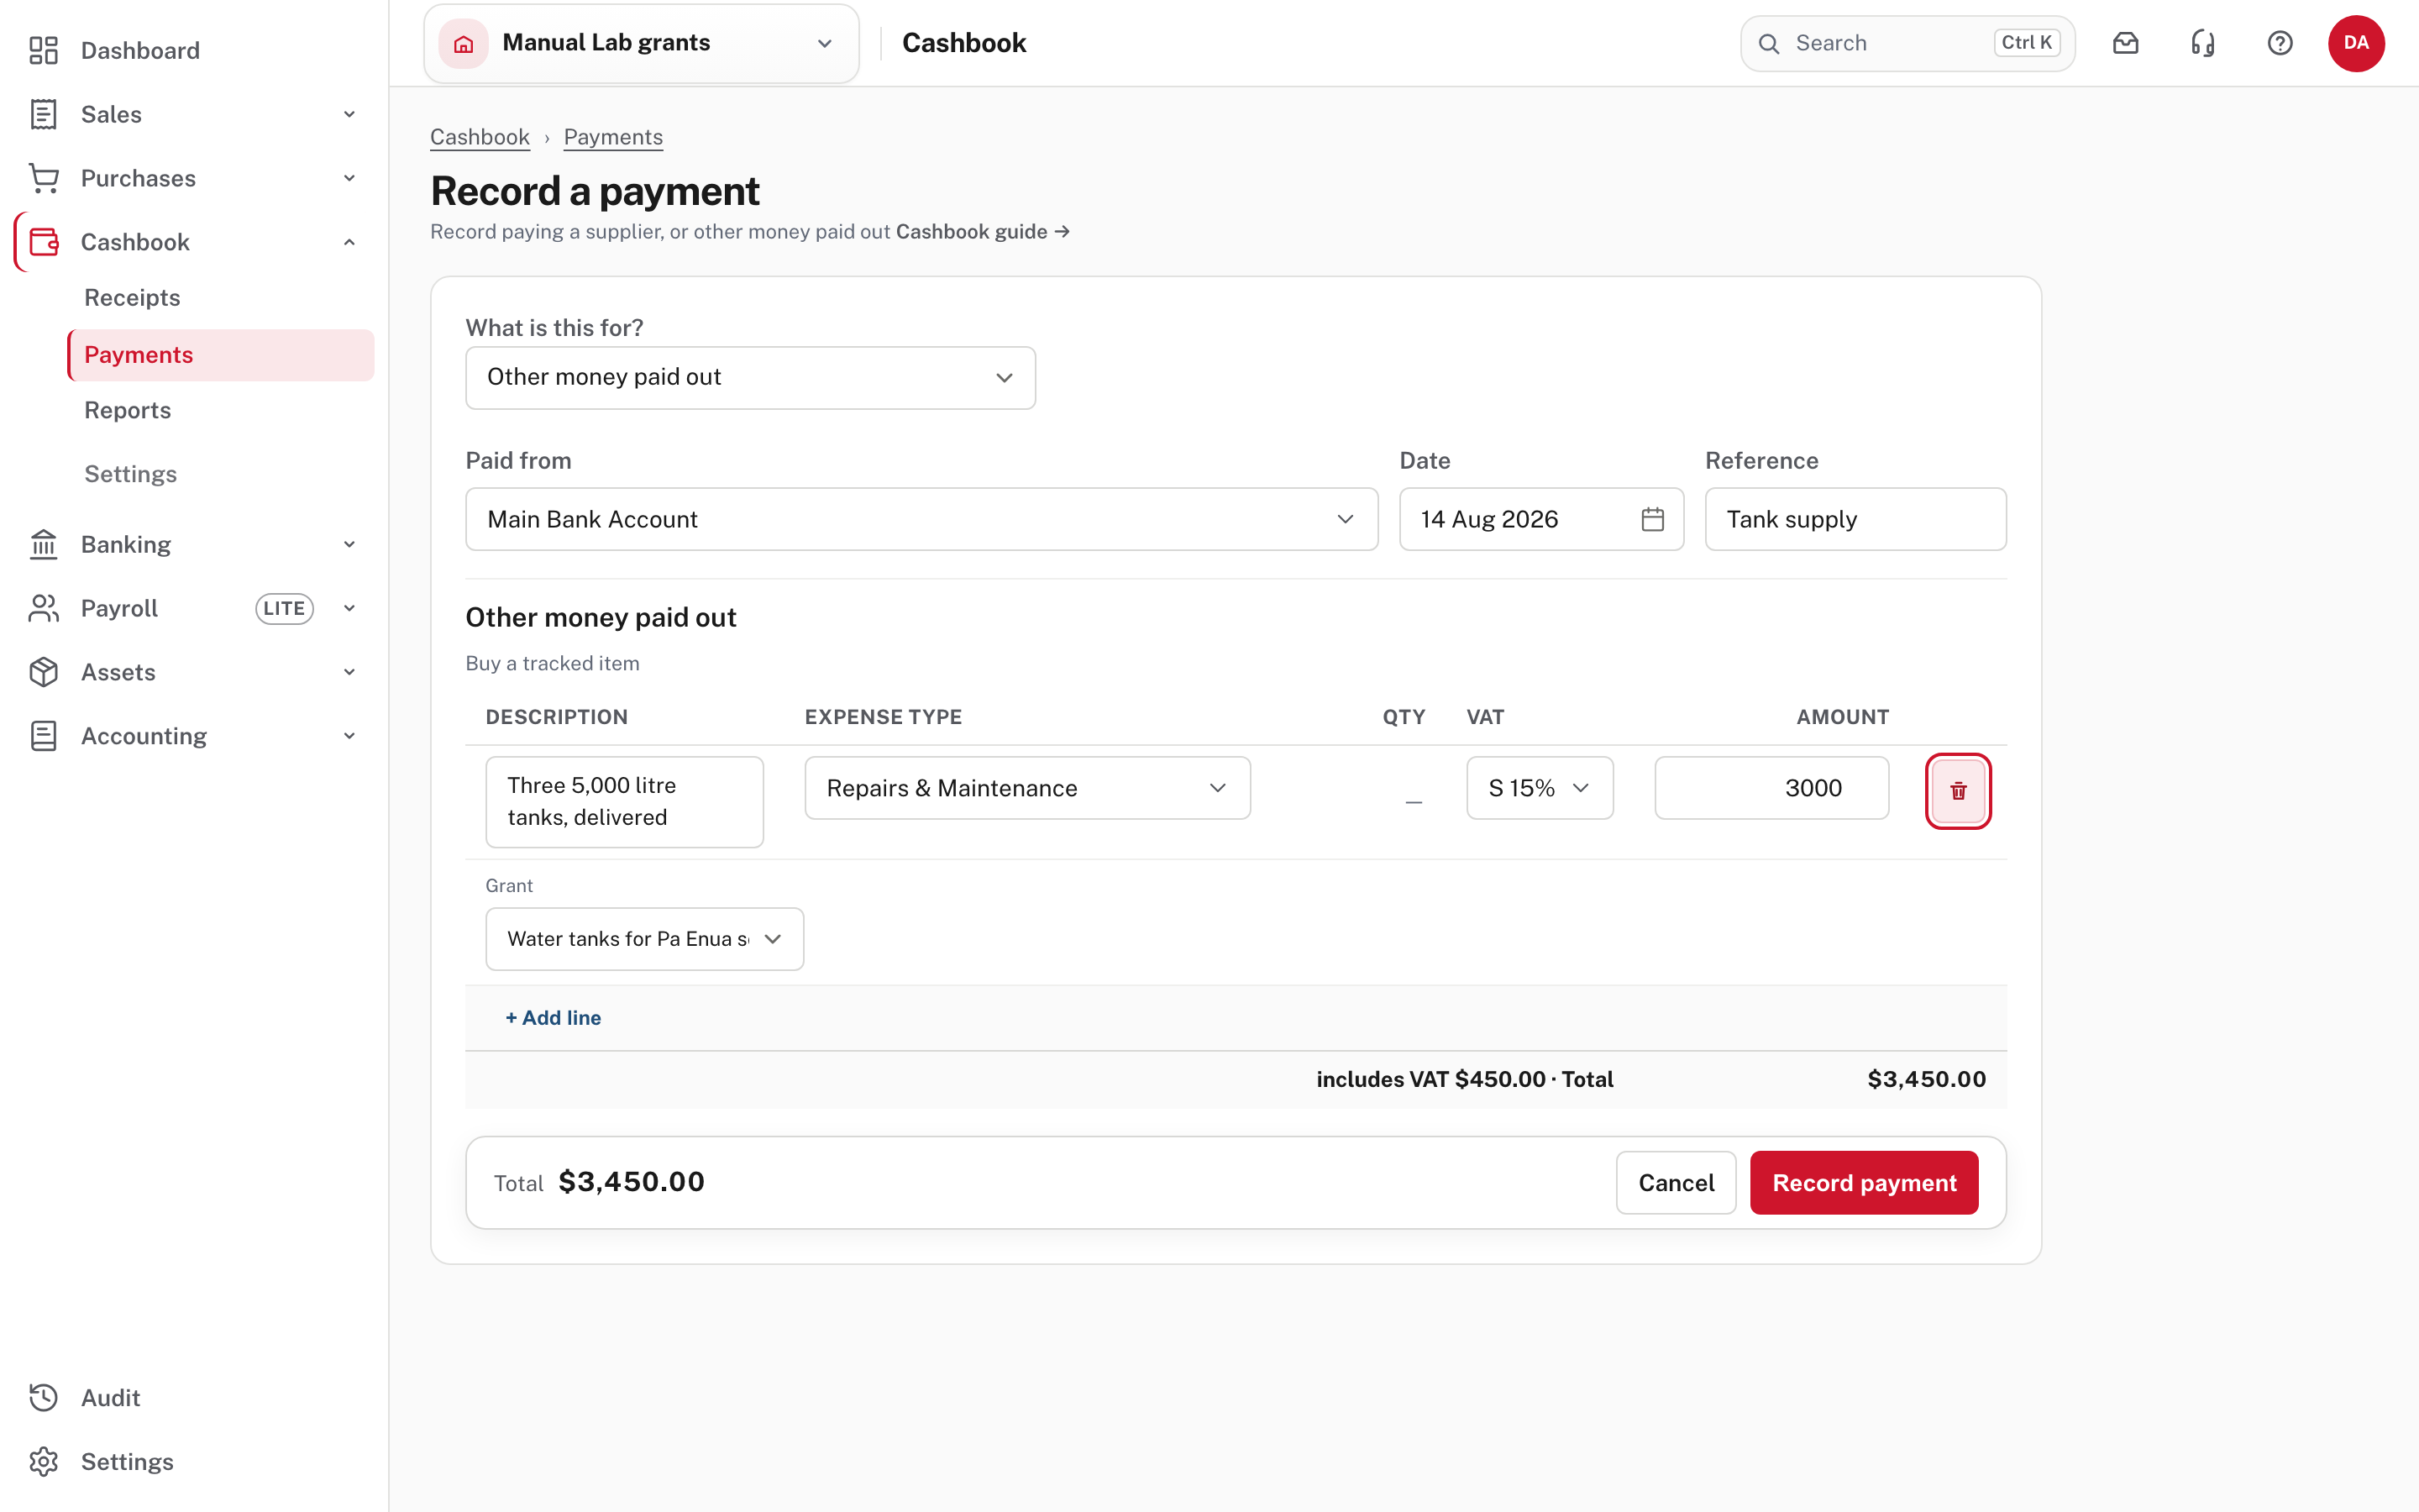This screenshot has height=1512, width=2419.
Task: Open the inbox notifications icon
Action: 2125,43
